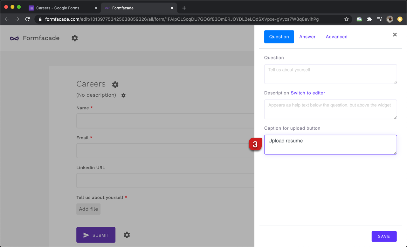407x247 pixels.
Task: Focus the Caption for upload button field
Action: coord(330,145)
